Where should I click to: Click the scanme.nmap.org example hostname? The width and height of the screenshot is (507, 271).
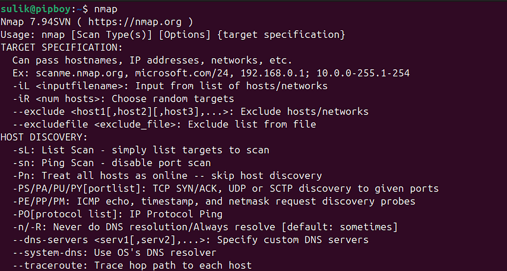pyautogui.click(x=80, y=73)
